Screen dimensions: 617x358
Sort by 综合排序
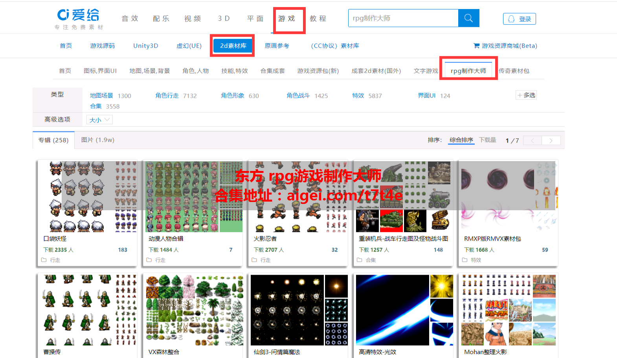click(461, 140)
